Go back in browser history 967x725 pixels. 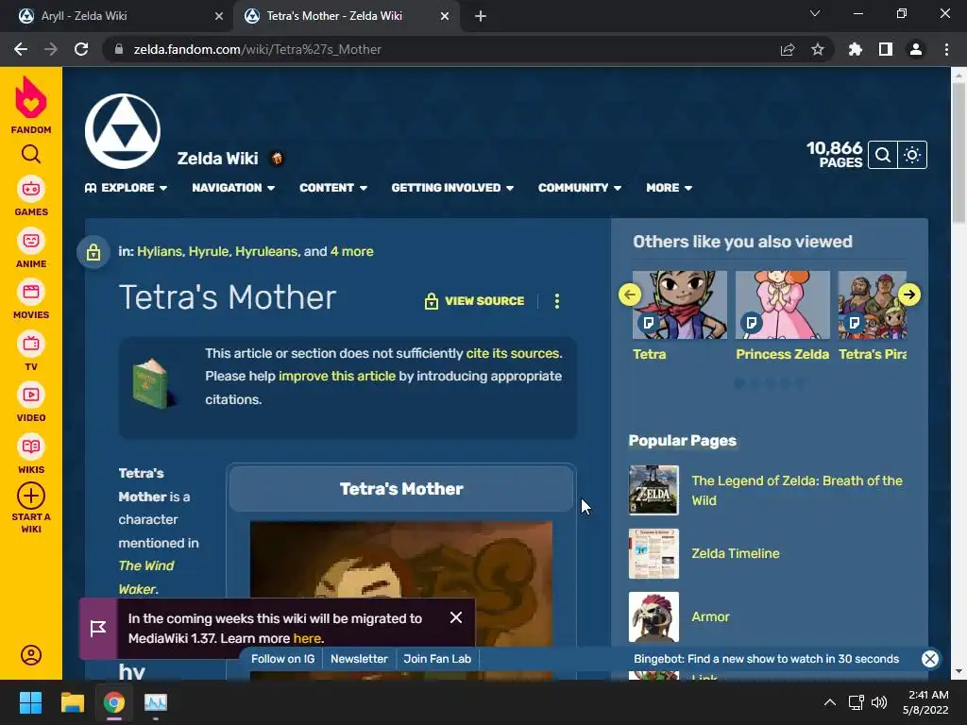21,49
